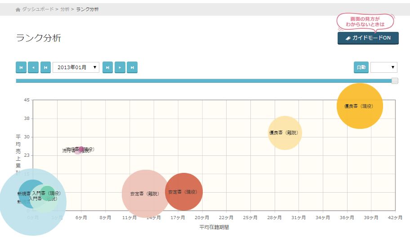410x238 pixels.
Task: Open the 分析 breadcrumb link
Action: pyautogui.click(x=65, y=9)
